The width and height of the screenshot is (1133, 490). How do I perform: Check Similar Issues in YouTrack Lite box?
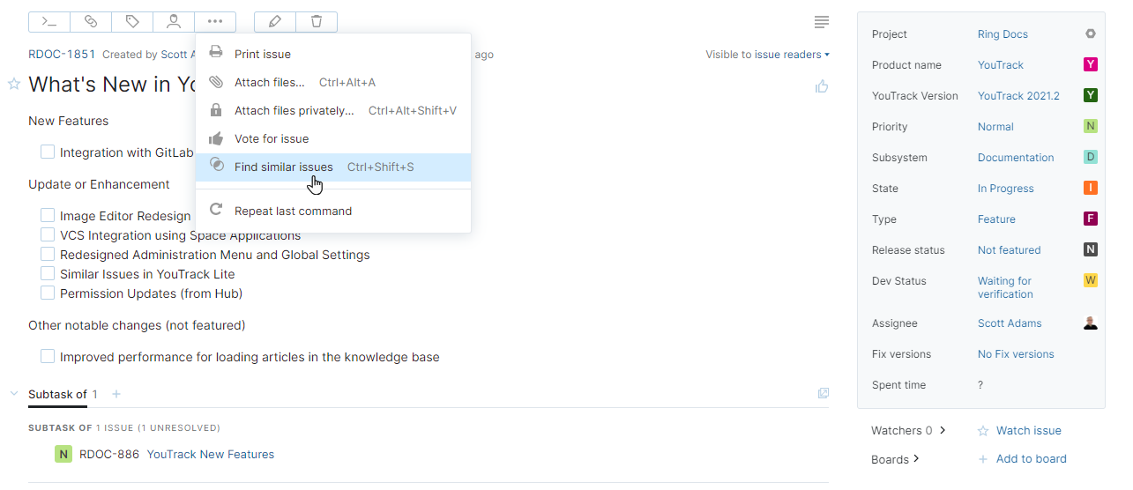[x=48, y=273]
